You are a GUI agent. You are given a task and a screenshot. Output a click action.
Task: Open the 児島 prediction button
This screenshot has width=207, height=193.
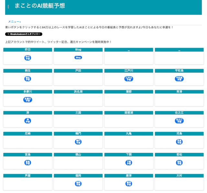coord(179,142)
